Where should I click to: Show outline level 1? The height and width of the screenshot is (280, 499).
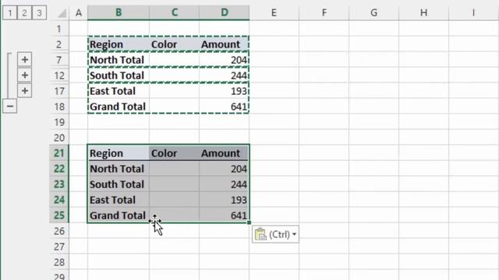tap(9, 12)
